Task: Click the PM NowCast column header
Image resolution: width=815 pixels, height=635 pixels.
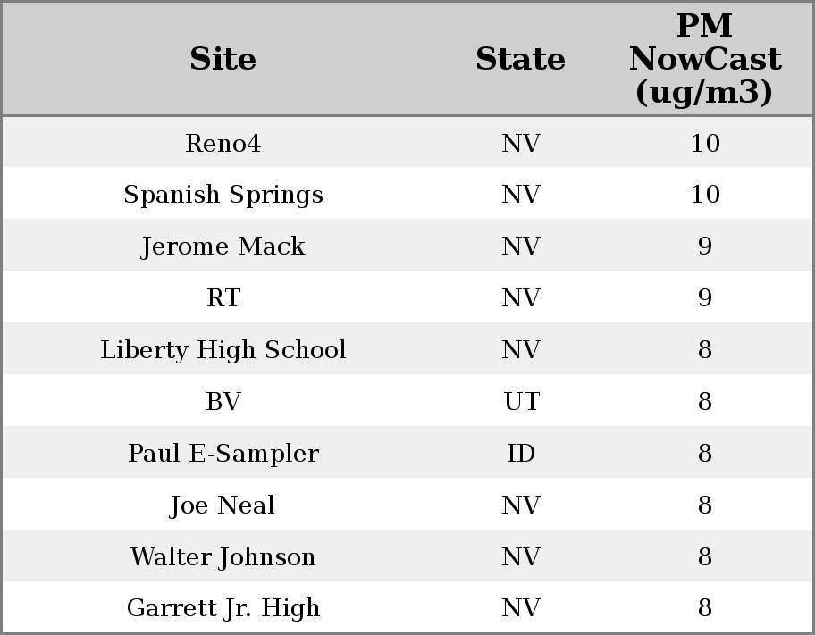Action: tap(704, 59)
